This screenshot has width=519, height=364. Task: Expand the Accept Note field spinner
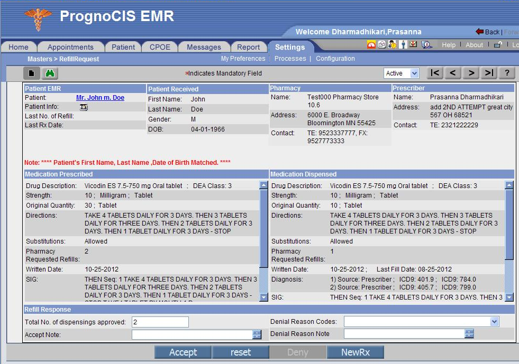click(x=257, y=334)
